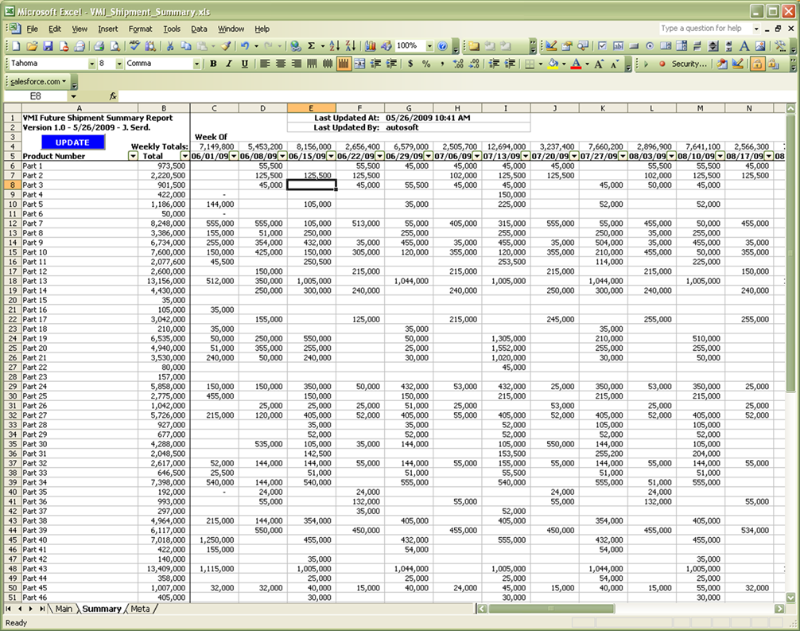800x631 pixels.
Task: Click the AutoSum sigma icon
Action: [311, 46]
